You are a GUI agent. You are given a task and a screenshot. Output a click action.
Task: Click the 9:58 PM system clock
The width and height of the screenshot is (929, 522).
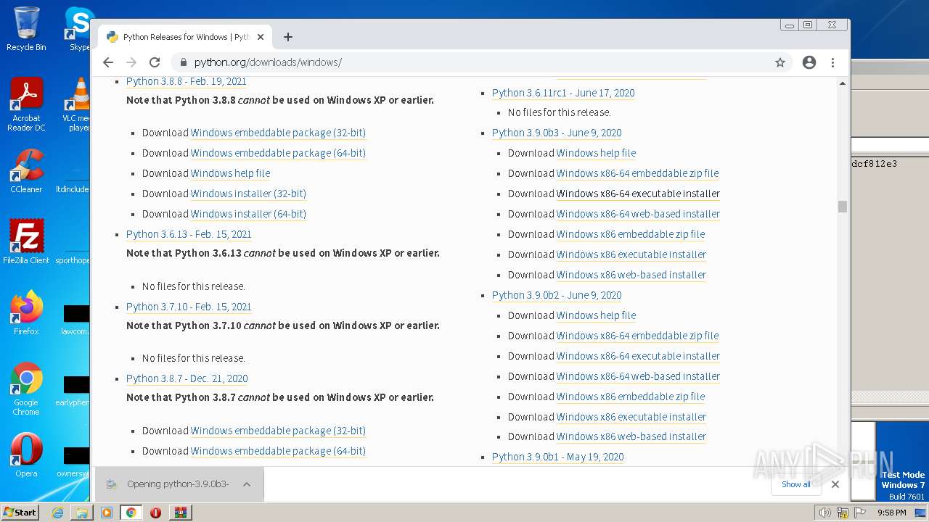click(891, 513)
